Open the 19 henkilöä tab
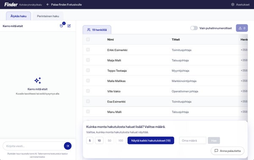The height and width of the screenshot is (160, 254). (97, 30)
